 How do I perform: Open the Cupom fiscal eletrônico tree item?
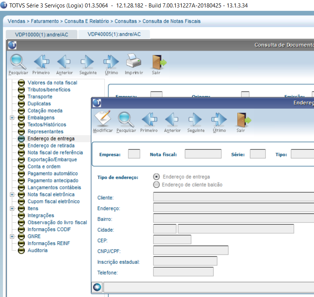pyautogui.click(x=54, y=202)
